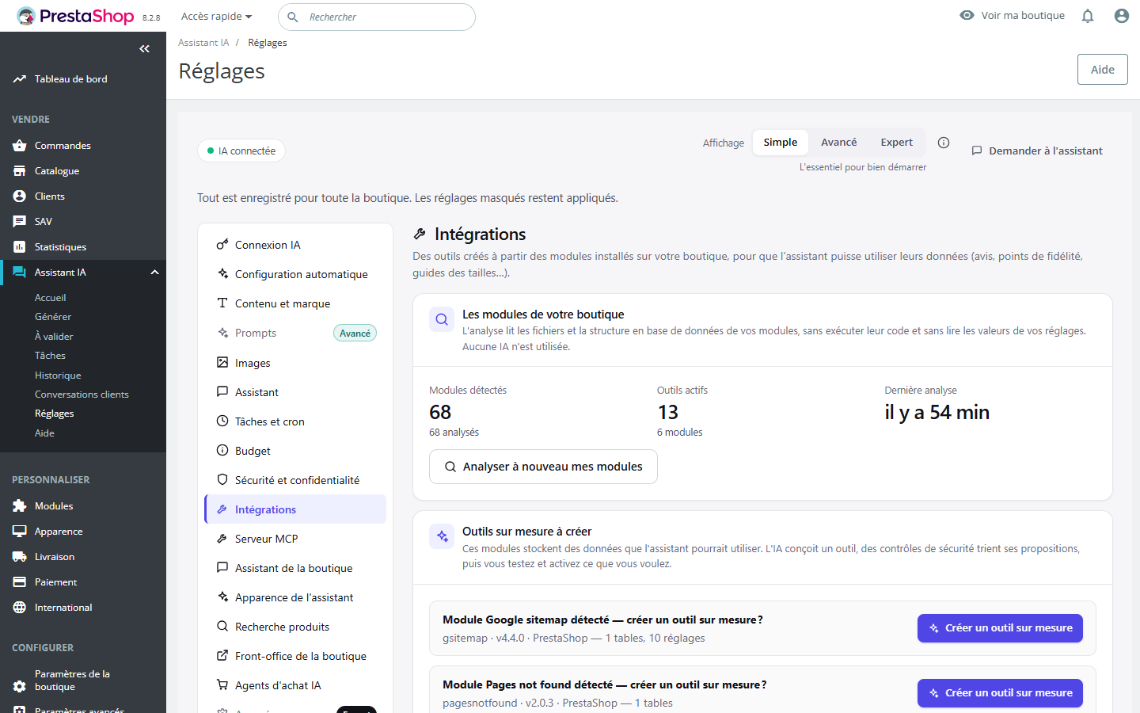
Task: Click Demander à l'assistant
Action: [1037, 151]
